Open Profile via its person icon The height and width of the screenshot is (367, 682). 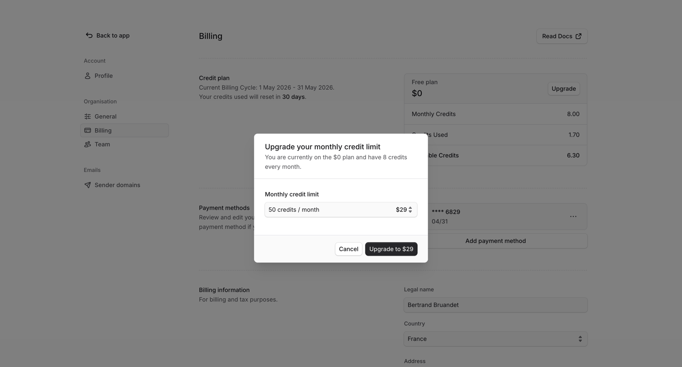pos(88,76)
